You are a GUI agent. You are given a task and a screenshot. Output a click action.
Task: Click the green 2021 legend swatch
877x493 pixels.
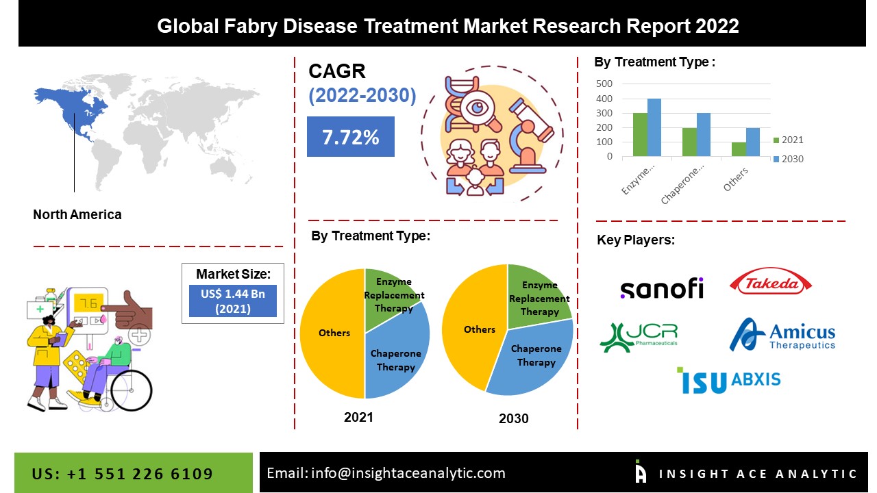[x=776, y=140]
